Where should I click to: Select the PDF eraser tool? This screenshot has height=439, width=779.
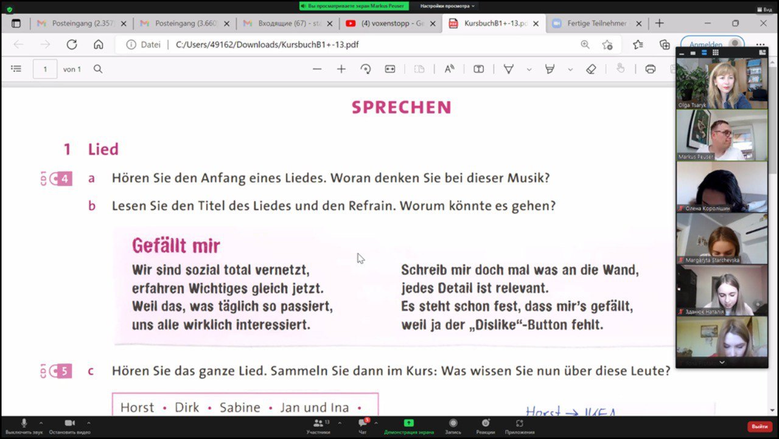tap(591, 69)
